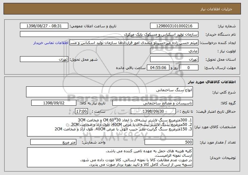The image size is (248, 175).
Task: Click specification line 3 with 150 مترمربع گرانیت
Action: click(123, 129)
